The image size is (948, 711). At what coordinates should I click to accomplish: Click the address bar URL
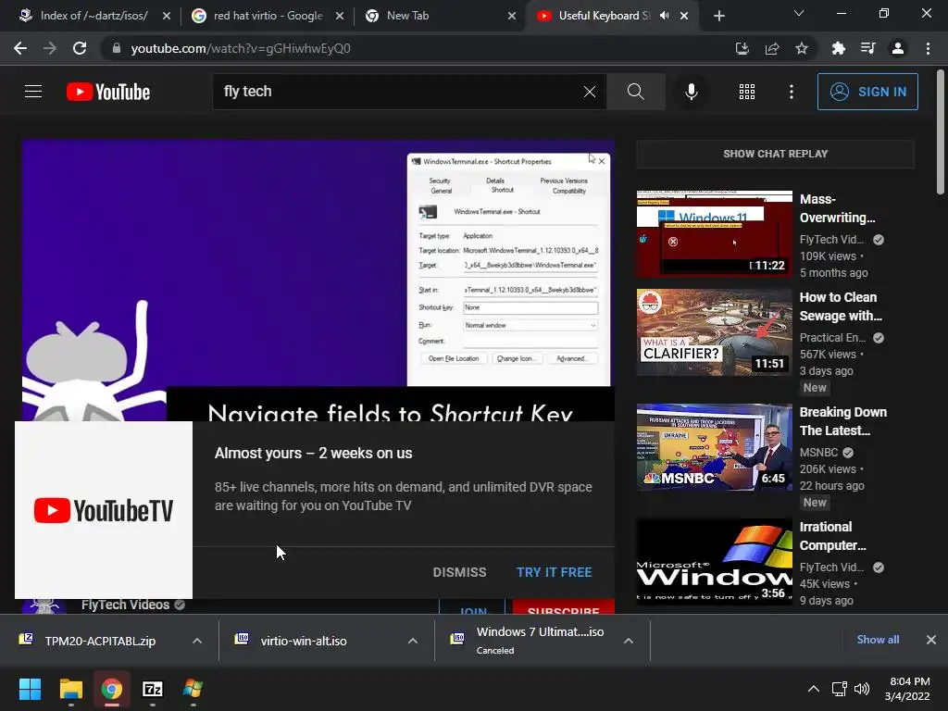coord(241,48)
